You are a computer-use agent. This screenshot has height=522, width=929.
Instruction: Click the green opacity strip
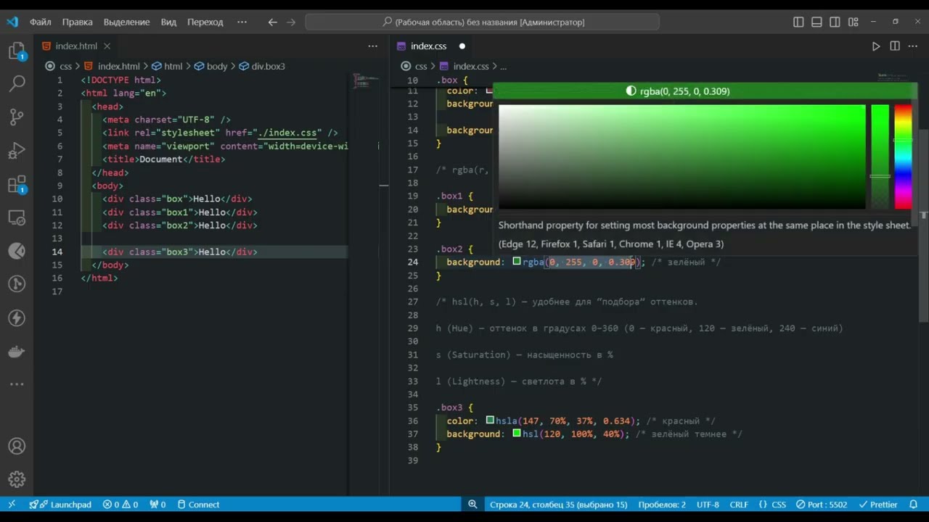pyautogui.click(x=880, y=157)
